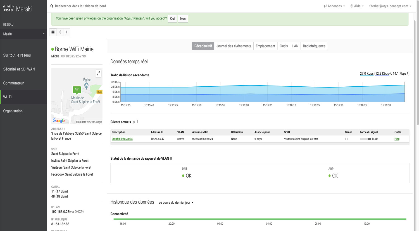The height and width of the screenshot is (231, 419).
Task: Click the Annonces megaphone icon
Action: pos(325,6)
